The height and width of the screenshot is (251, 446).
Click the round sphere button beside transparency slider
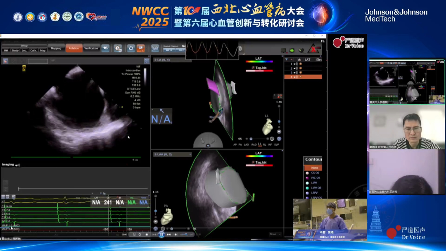click(x=272, y=139)
